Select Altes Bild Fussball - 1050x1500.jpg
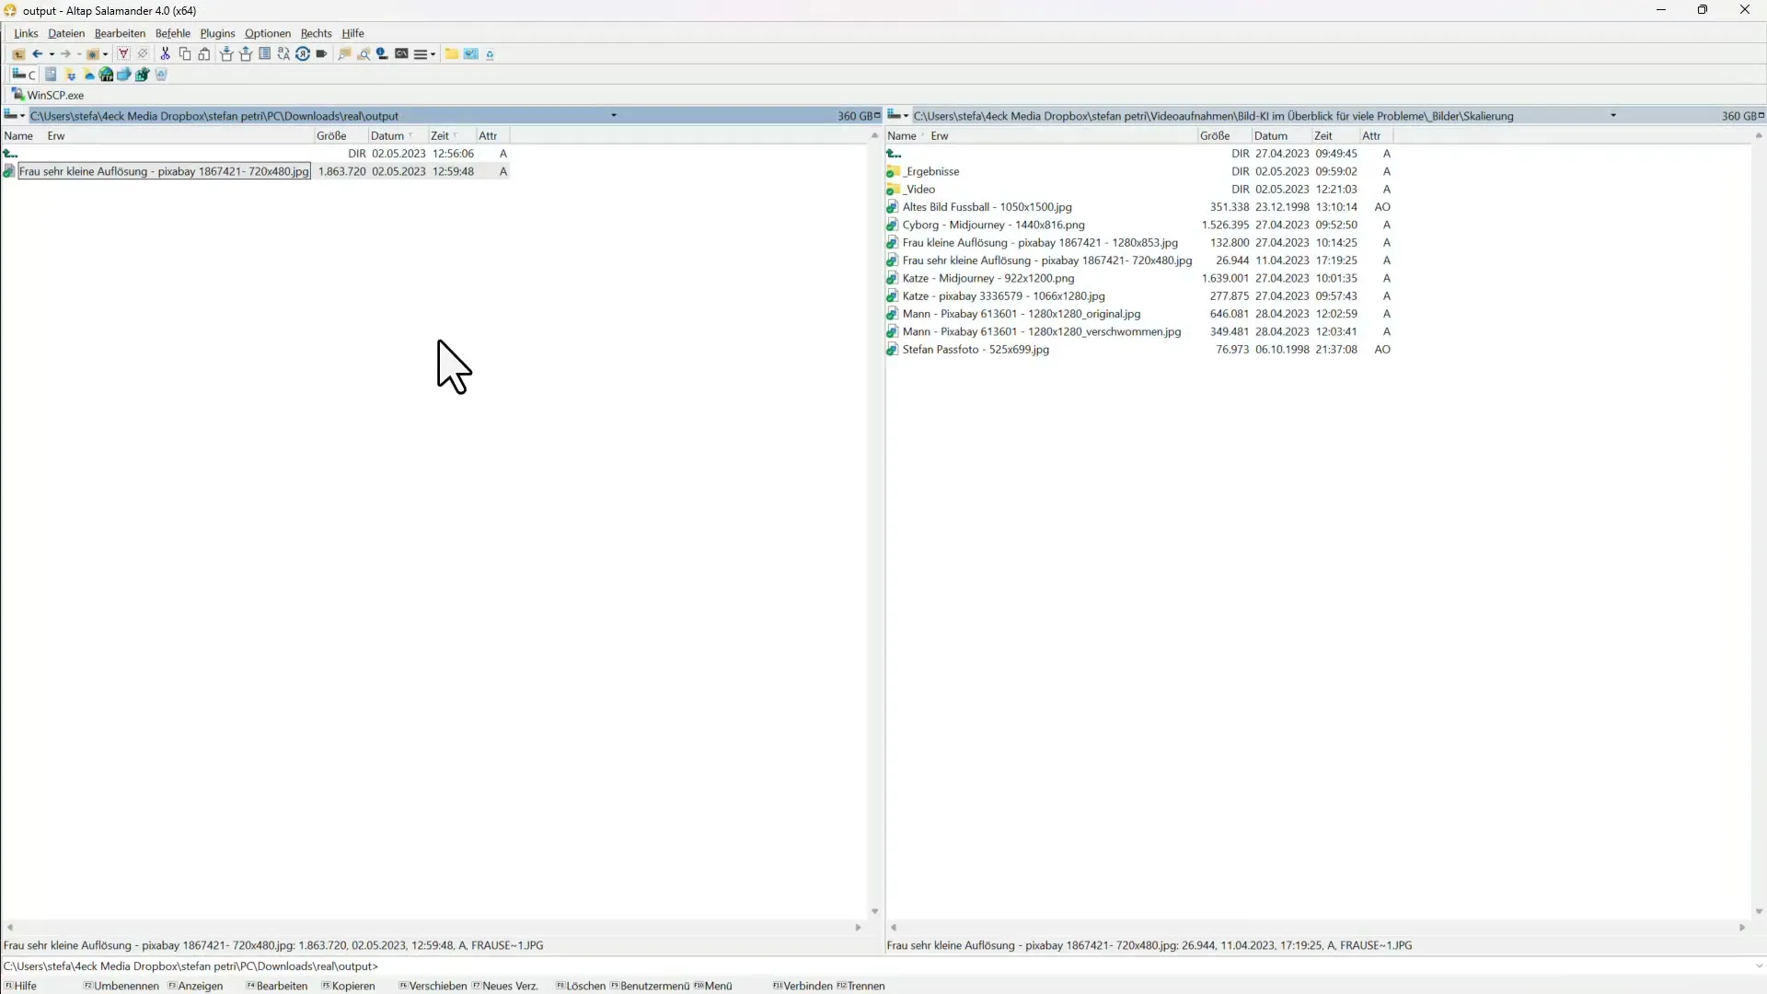 pos(987,207)
